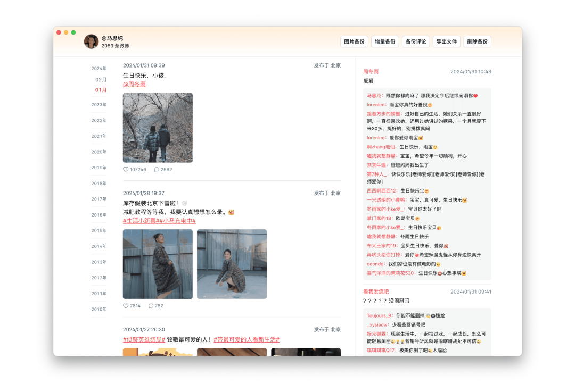Jump to 2017年 in timeline
Screen dimensions: 575x383
tap(99, 199)
